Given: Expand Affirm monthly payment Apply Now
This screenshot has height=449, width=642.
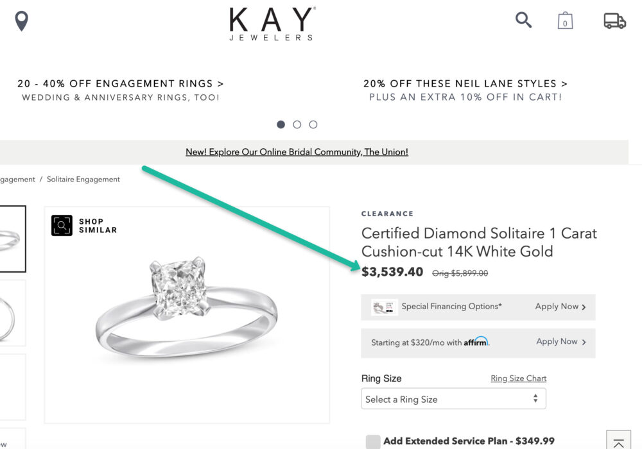Looking at the screenshot, I should [561, 342].
